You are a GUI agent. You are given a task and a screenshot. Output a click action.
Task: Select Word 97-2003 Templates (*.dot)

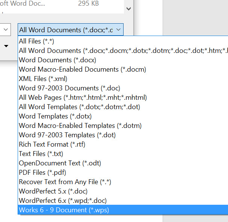pyautogui.click(x=123, y=135)
